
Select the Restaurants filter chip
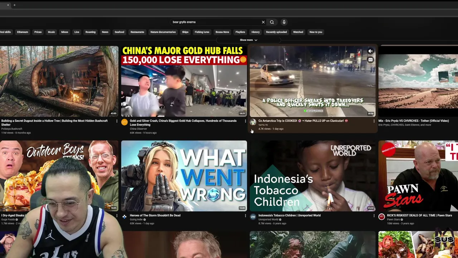point(137,32)
